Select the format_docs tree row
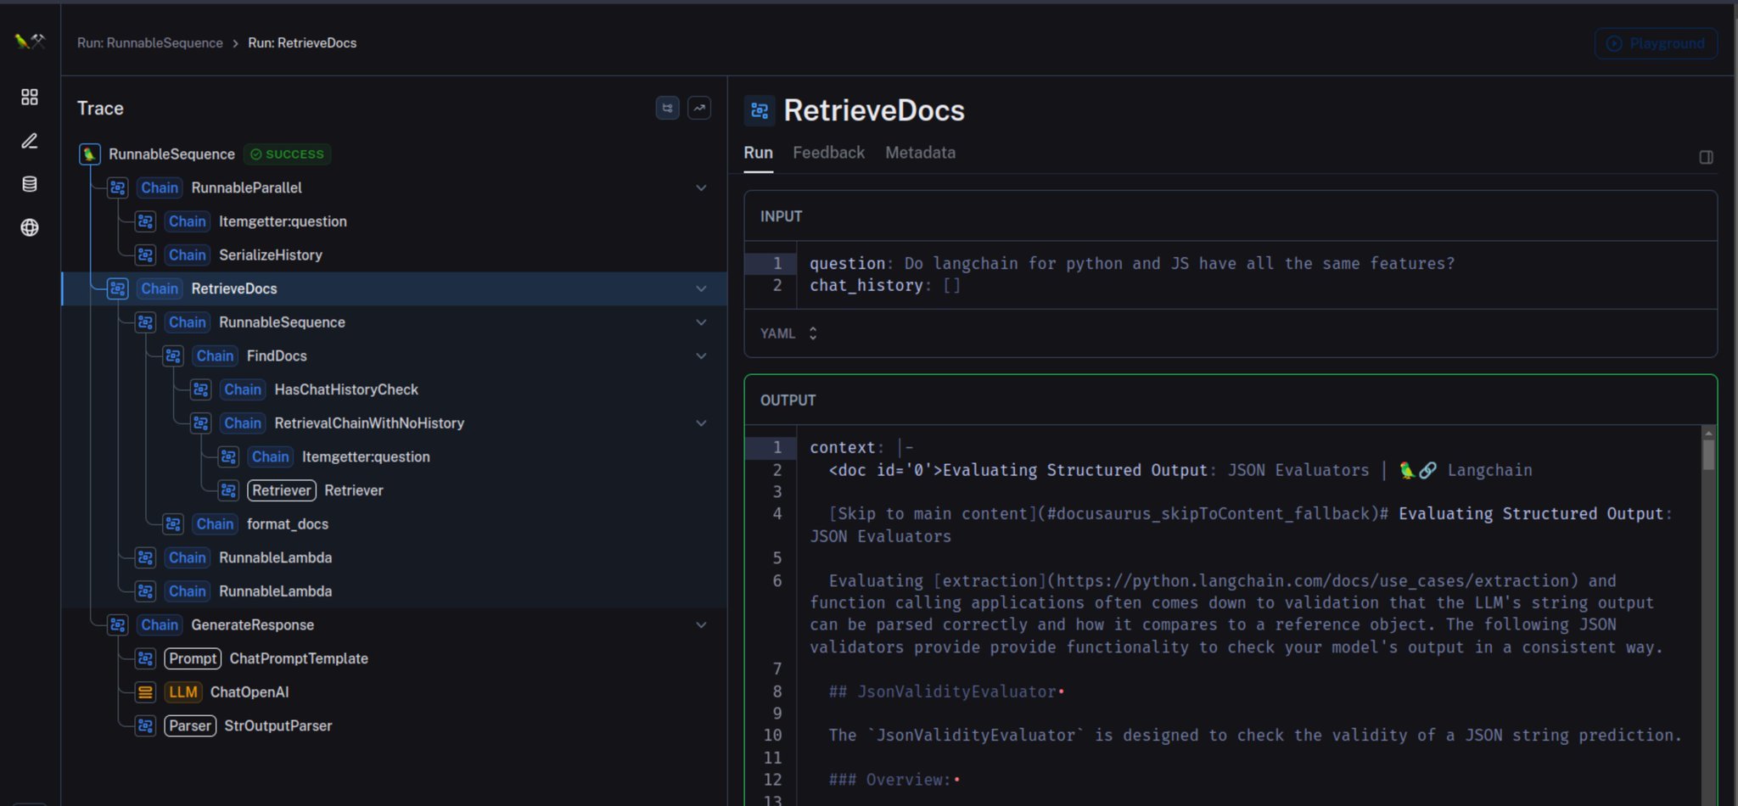This screenshot has height=806, width=1738. click(x=395, y=523)
